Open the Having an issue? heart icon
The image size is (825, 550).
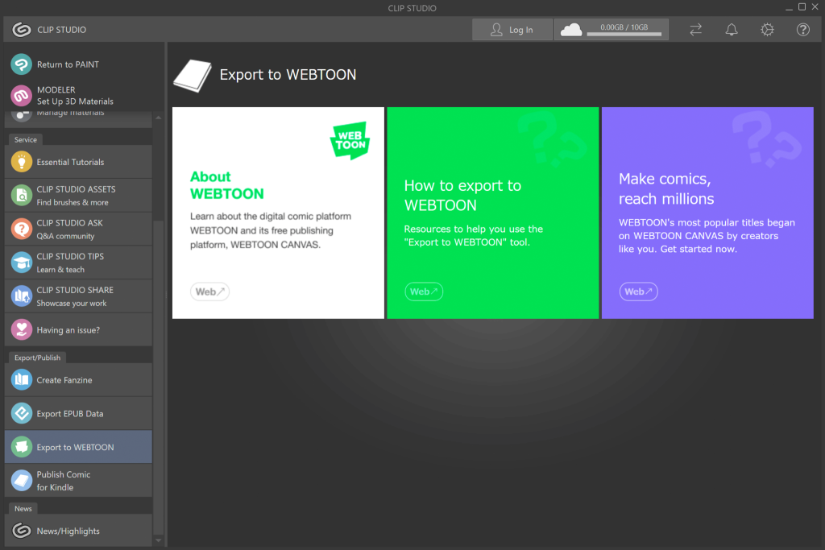[x=22, y=330]
